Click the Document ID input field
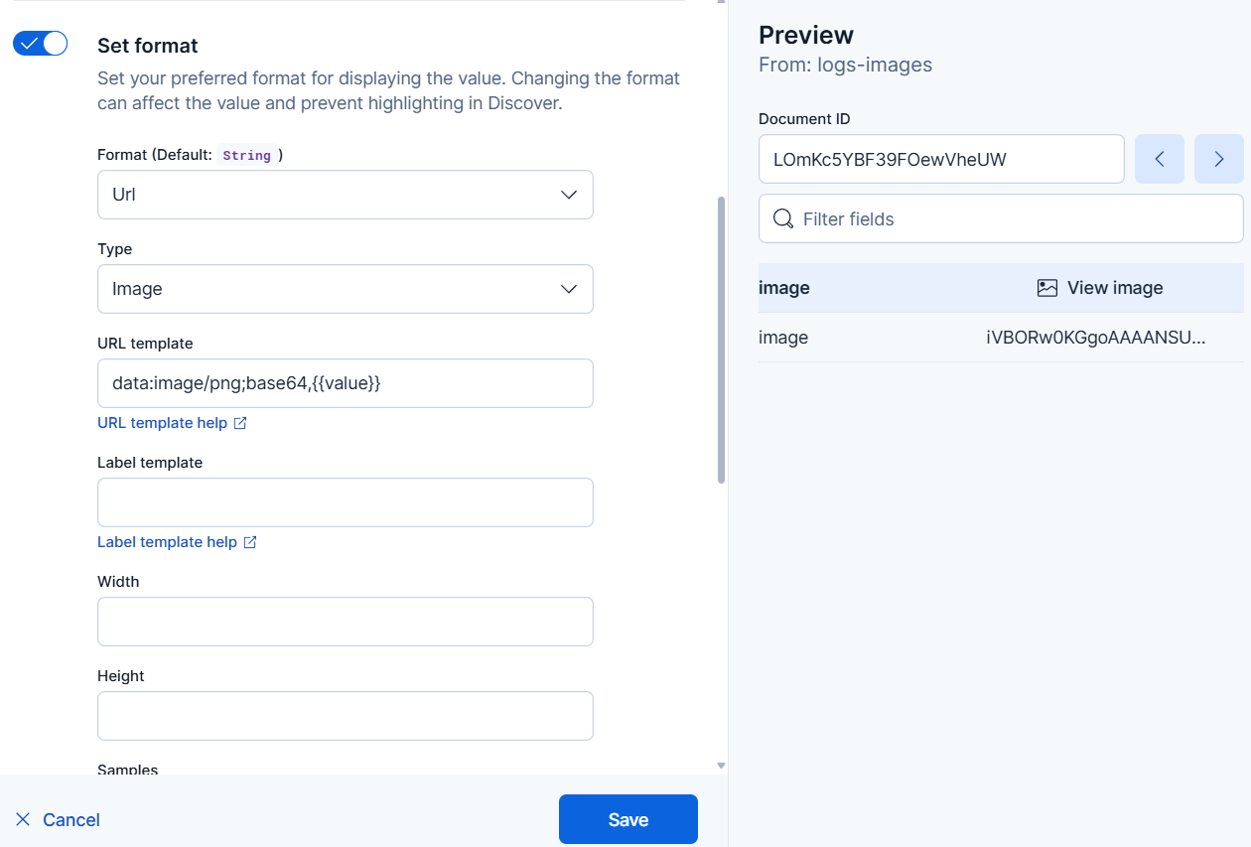Screen dimensions: 1251x847 pos(941,158)
